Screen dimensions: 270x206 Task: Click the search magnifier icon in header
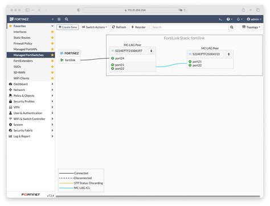tap(67, 19)
